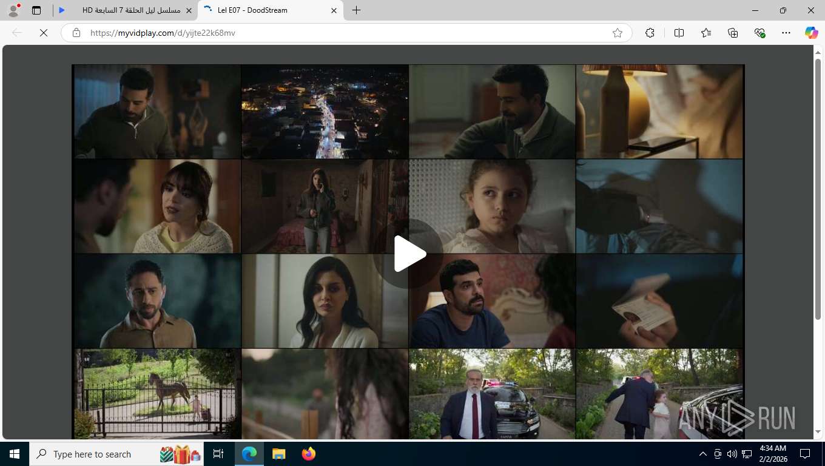825x466 pixels.
Task: Click scrollbar down arrow
Action: pyautogui.click(x=818, y=431)
